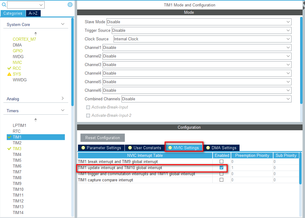
Task: Open the User Constants tab
Action: coord(144,148)
